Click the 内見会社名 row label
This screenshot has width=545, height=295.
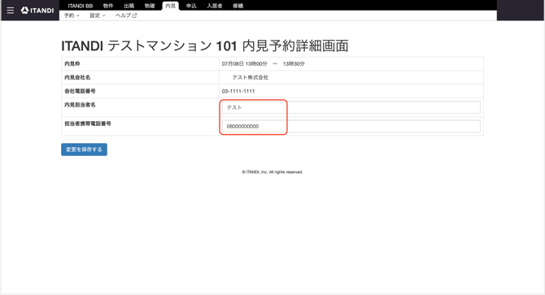[77, 77]
